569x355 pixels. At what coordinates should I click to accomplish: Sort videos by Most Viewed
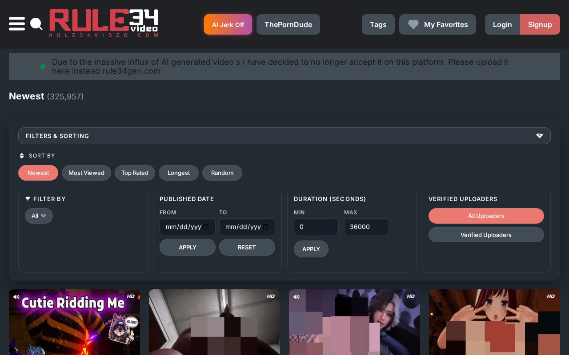point(86,173)
